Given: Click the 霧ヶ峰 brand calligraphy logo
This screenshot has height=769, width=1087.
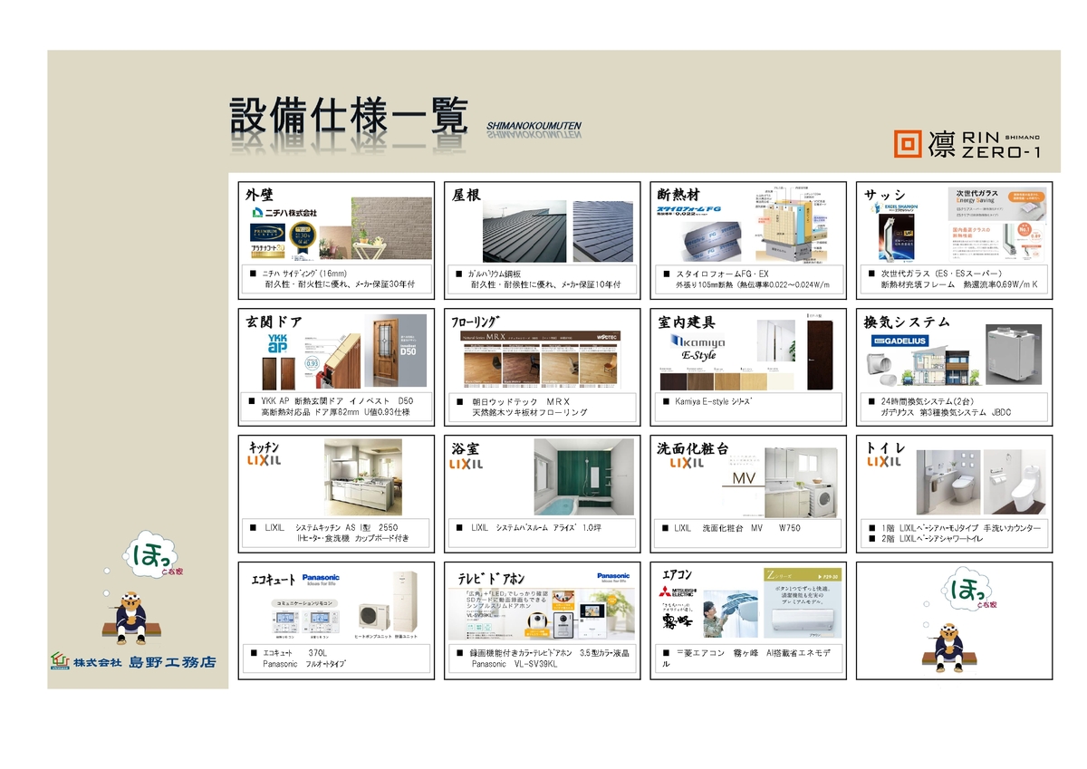Looking at the screenshot, I should tap(676, 620).
